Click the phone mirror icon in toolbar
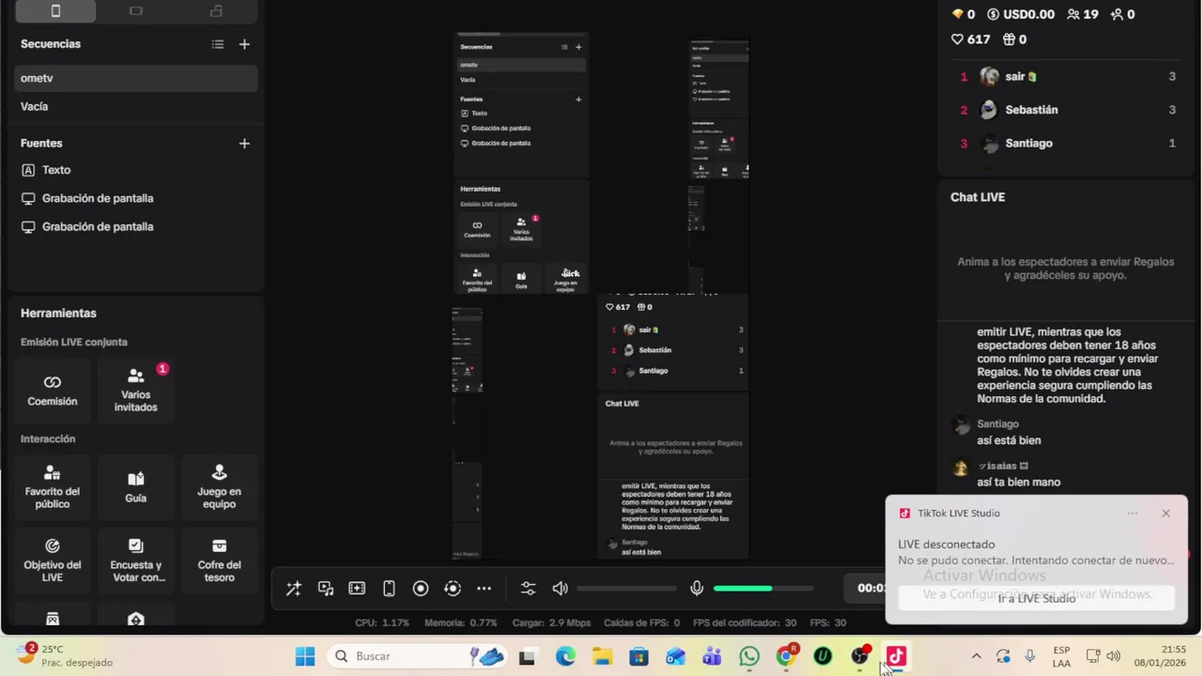The width and height of the screenshot is (1202, 676). click(389, 589)
